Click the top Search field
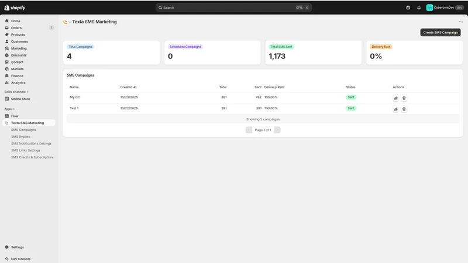468x263 pixels. 233,8
